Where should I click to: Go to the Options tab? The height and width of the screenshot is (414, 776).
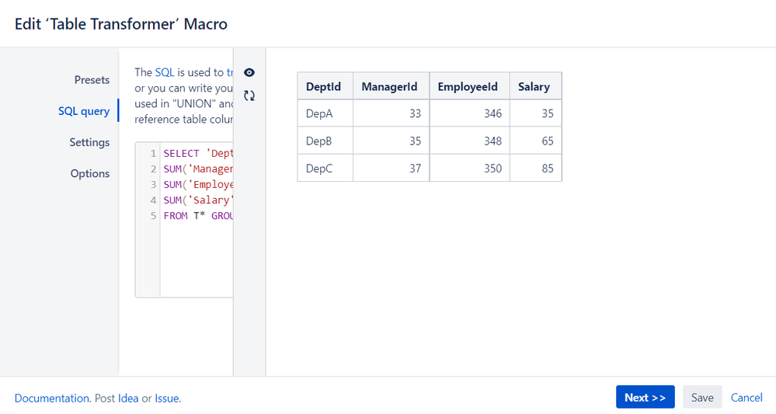[90, 173]
